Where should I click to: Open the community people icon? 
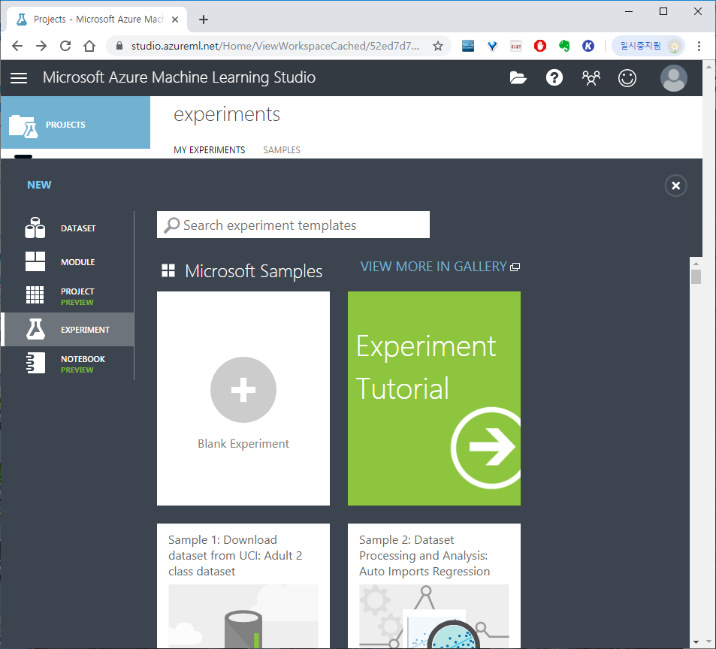[591, 78]
